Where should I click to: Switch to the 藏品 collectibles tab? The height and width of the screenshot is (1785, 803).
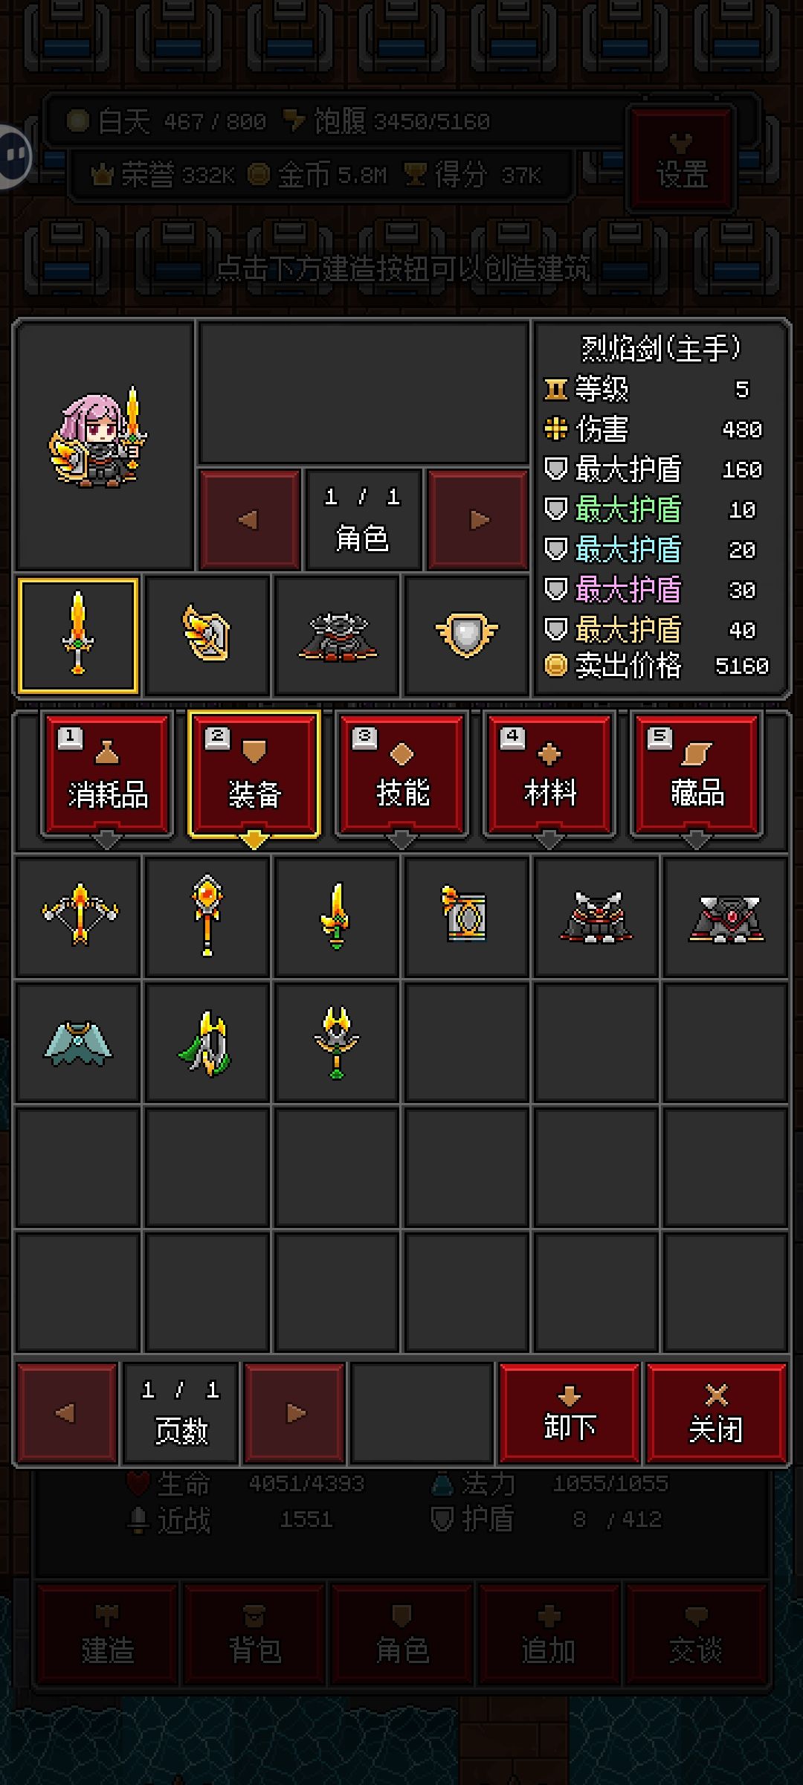tap(697, 773)
